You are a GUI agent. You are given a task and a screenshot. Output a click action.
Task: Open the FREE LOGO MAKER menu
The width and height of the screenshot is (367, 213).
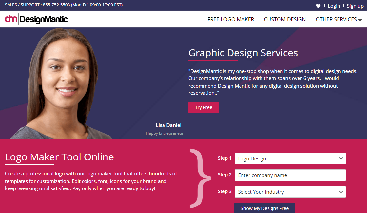pyautogui.click(x=231, y=19)
